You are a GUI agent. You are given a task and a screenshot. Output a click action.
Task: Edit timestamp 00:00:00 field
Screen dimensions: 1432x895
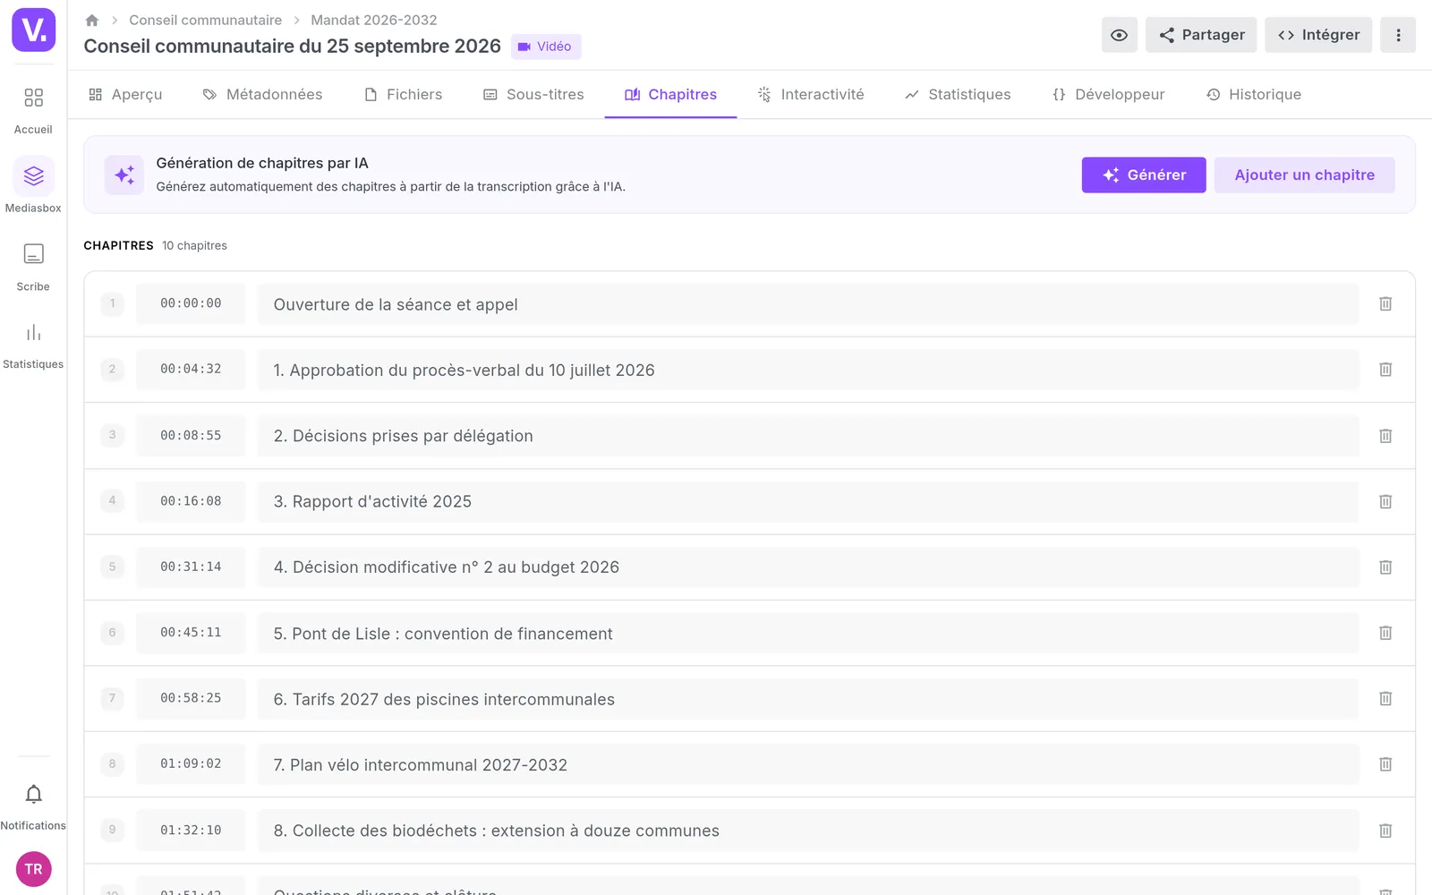click(x=191, y=303)
